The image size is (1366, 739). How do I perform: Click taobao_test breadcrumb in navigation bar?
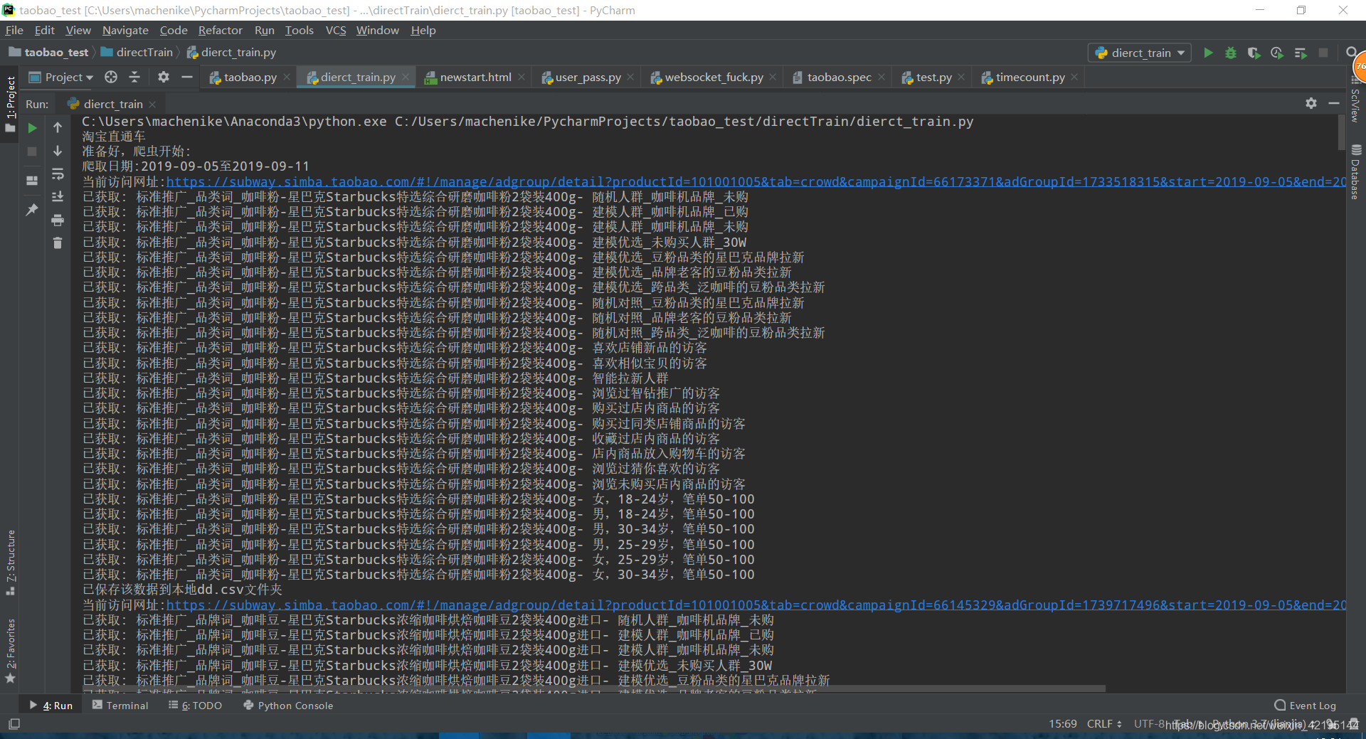(x=49, y=52)
